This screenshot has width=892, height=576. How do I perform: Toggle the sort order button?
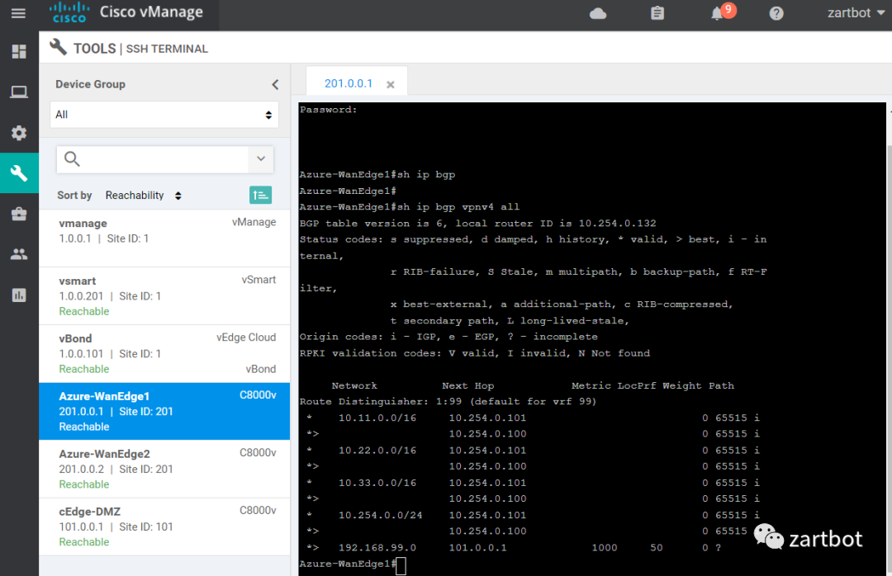(260, 195)
